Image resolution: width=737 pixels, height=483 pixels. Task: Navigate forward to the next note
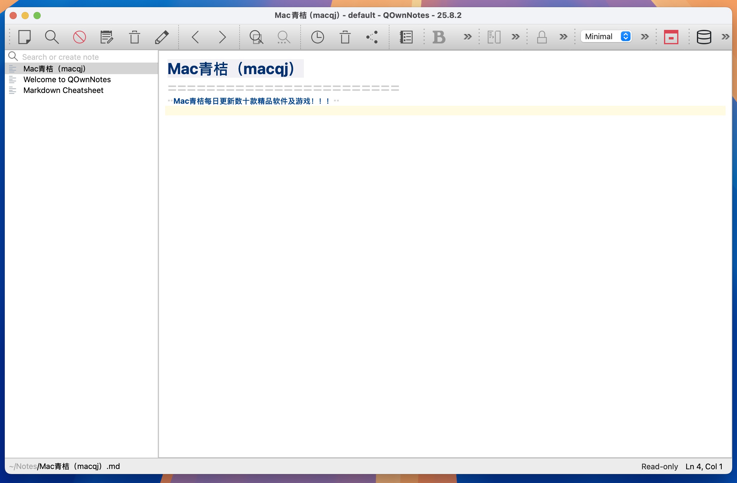[x=222, y=36]
